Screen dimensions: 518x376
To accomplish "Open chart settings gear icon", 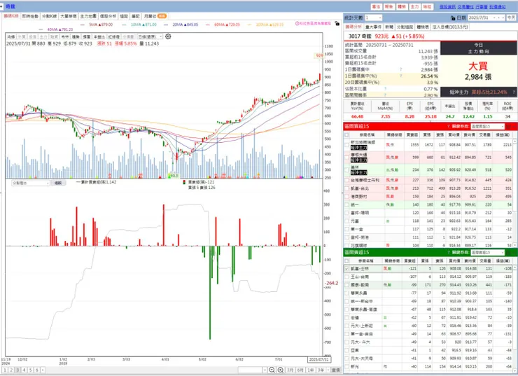I will pos(168,36).
